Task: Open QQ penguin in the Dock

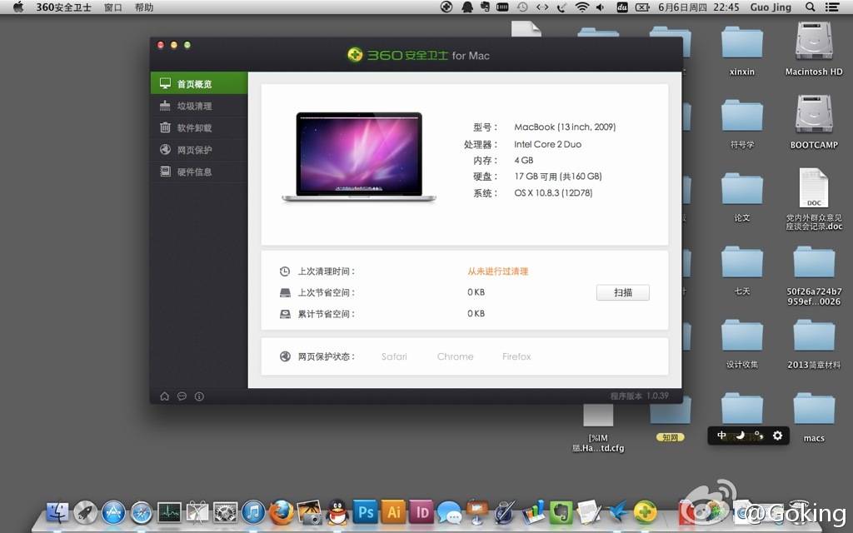Action: (338, 512)
